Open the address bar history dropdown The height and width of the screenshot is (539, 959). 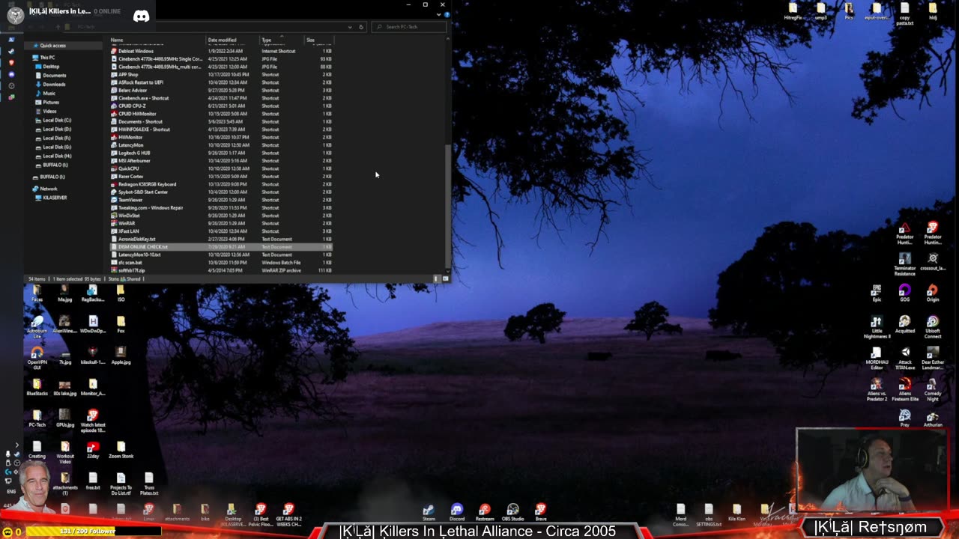click(349, 27)
